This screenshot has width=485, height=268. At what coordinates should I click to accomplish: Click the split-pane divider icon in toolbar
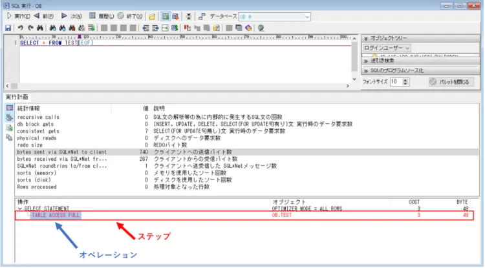188,17
